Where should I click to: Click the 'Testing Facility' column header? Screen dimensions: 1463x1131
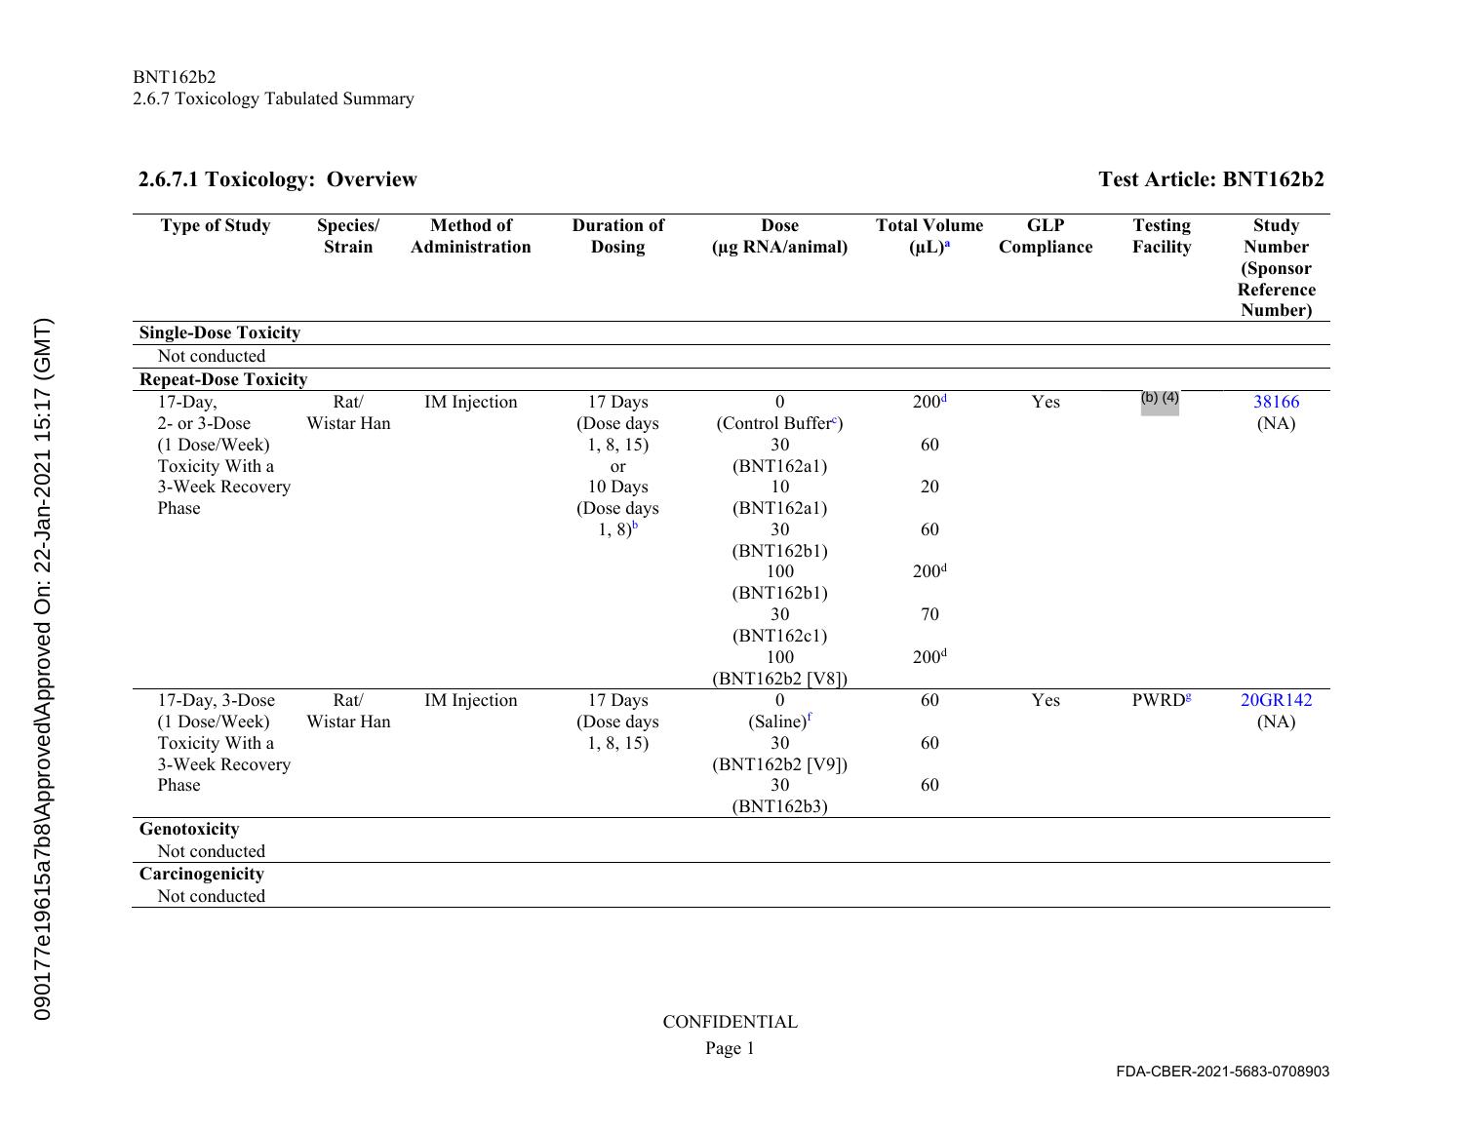[x=1162, y=236]
